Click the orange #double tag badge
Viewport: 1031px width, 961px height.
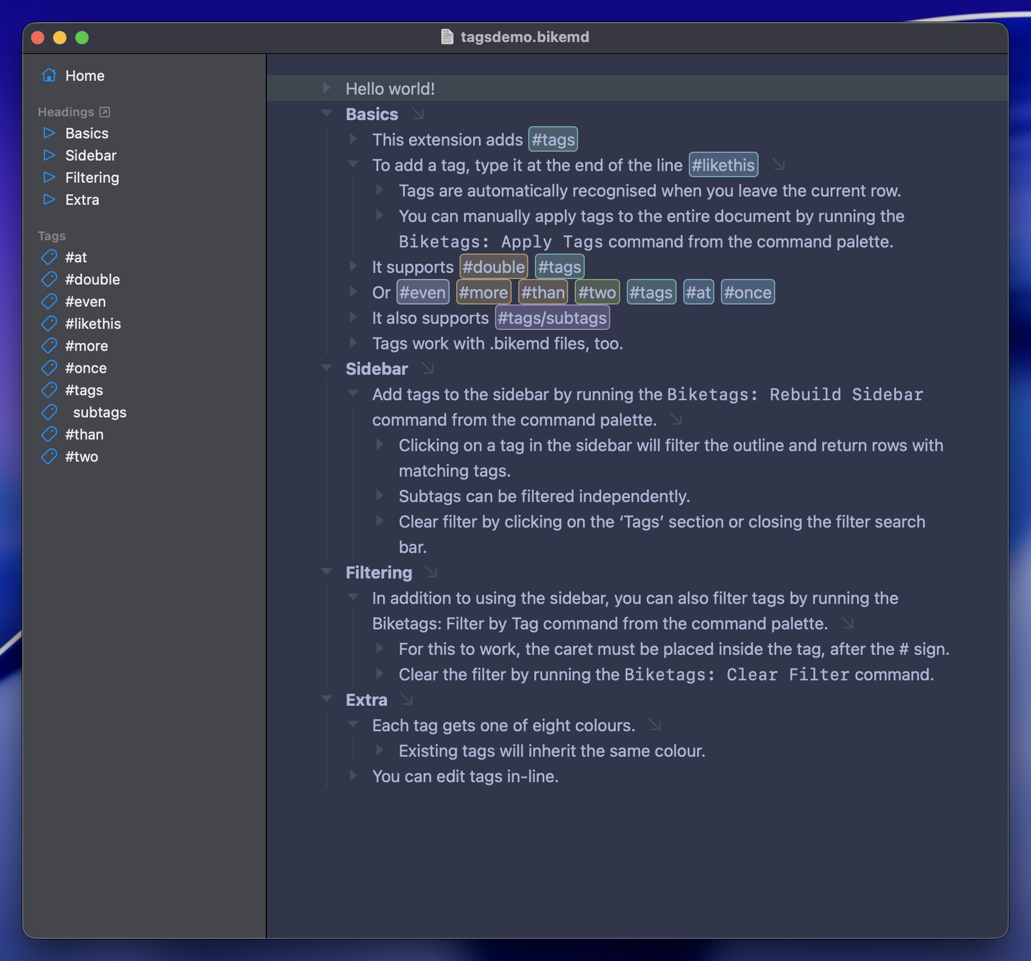493,267
